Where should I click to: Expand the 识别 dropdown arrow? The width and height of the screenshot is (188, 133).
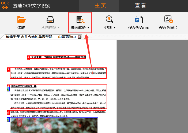115,28
